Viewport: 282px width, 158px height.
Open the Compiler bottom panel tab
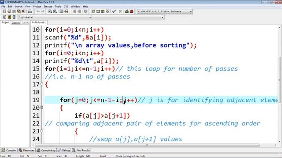[9, 150]
